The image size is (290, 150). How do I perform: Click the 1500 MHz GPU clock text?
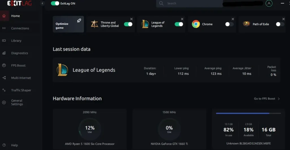coord(169,112)
